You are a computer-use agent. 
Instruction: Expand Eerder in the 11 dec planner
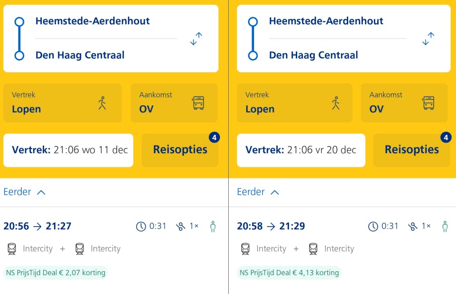click(x=24, y=192)
